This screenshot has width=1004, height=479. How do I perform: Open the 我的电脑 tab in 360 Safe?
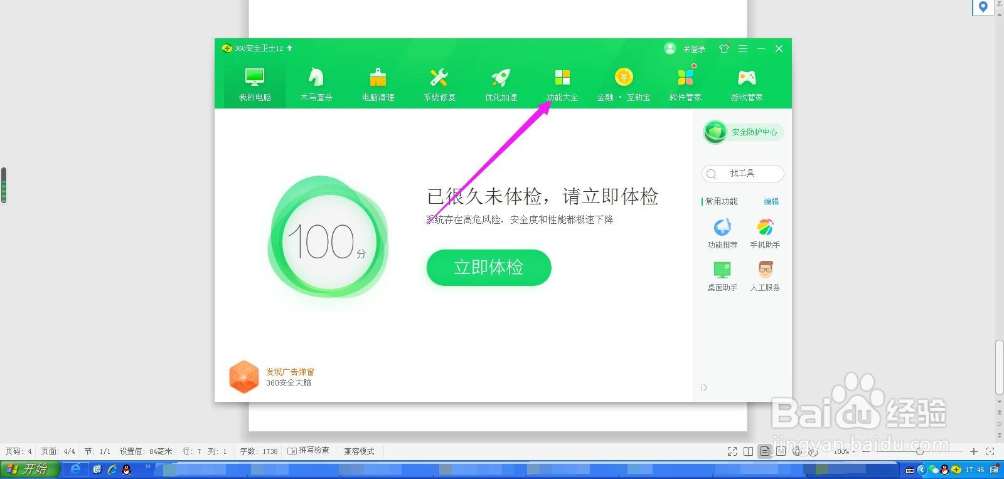click(x=255, y=85)
